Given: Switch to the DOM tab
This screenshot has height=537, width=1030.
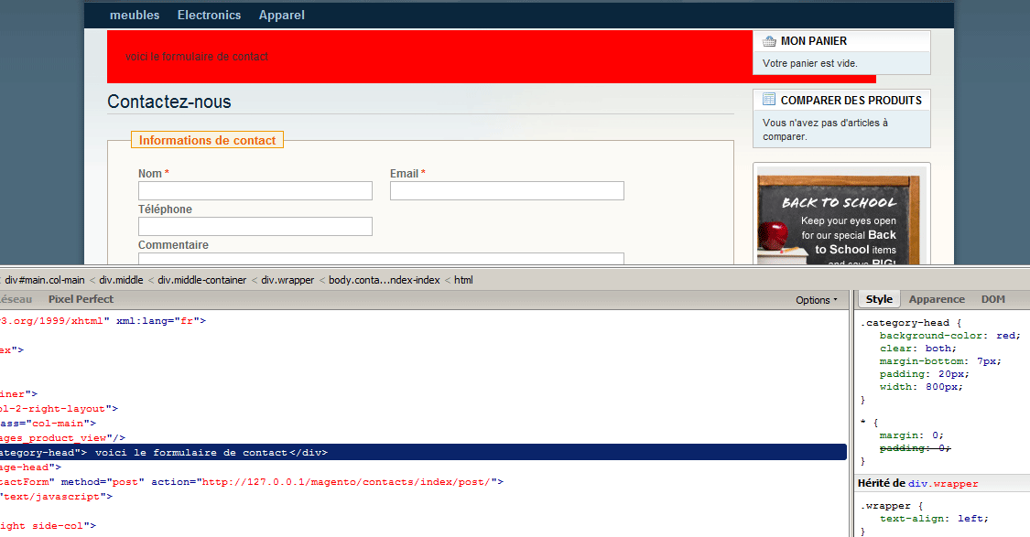Looking at the screenshot, I should pyautogui.click(x=993, y=299).
